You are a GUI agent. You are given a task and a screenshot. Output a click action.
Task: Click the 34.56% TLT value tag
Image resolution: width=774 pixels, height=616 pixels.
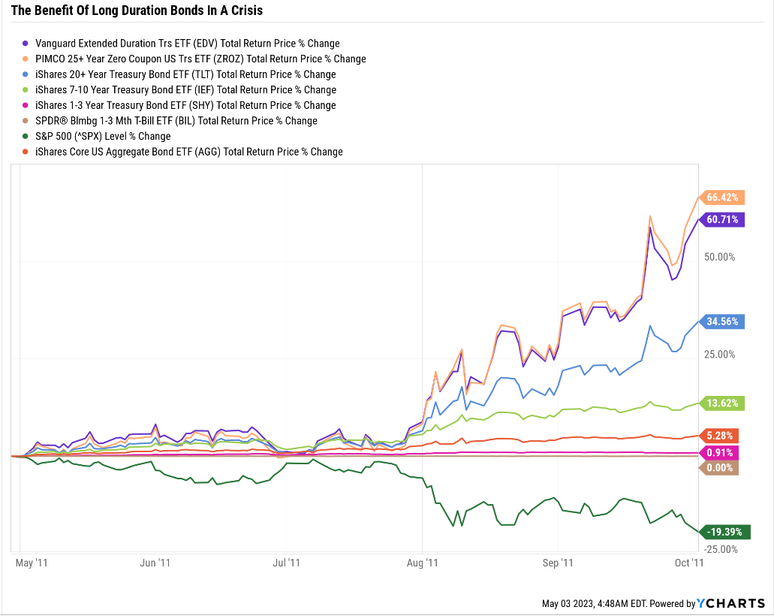click(722, 322)
